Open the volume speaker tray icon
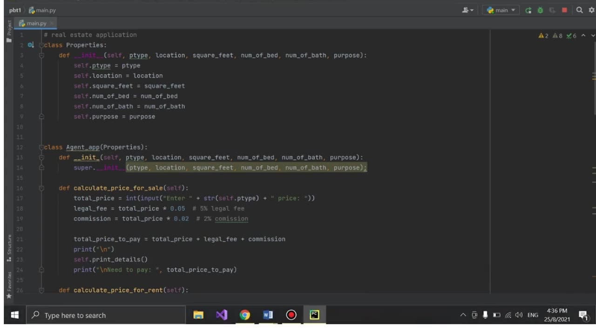Viewport: 596px width, 335px height. click(x=518, y=315)
